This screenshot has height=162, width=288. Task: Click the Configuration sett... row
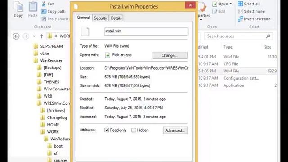pos(238,78)
